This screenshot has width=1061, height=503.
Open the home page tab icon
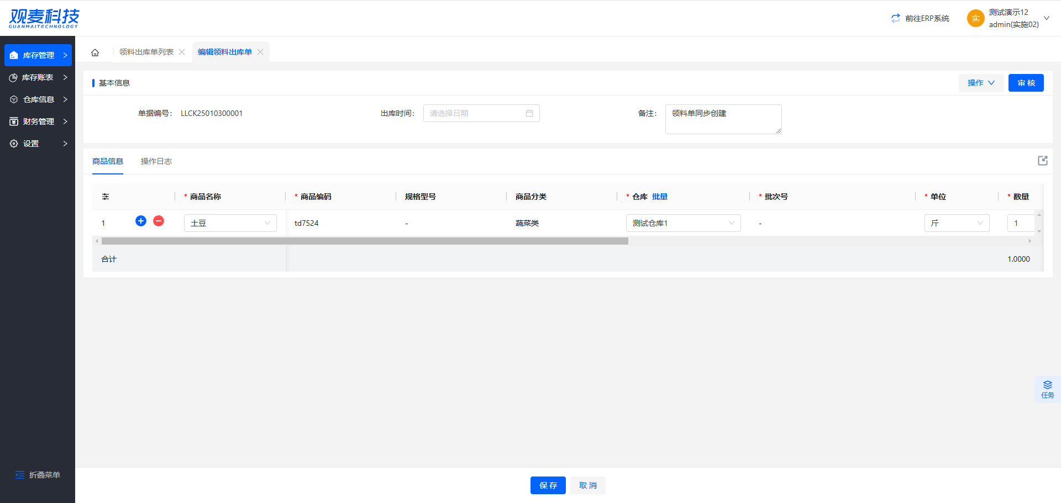point(95,52)
